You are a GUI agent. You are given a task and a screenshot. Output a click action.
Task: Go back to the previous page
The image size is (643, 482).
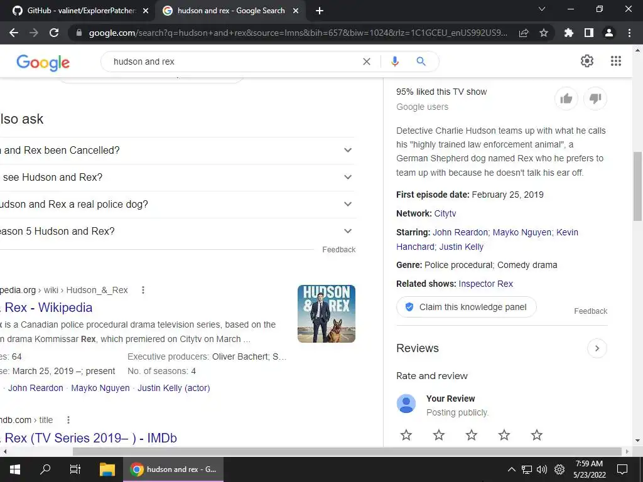(14, 33)
